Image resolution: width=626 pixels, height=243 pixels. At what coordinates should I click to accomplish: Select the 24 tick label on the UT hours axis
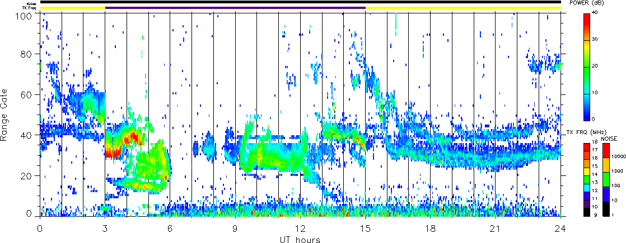(x=560, y=229)
